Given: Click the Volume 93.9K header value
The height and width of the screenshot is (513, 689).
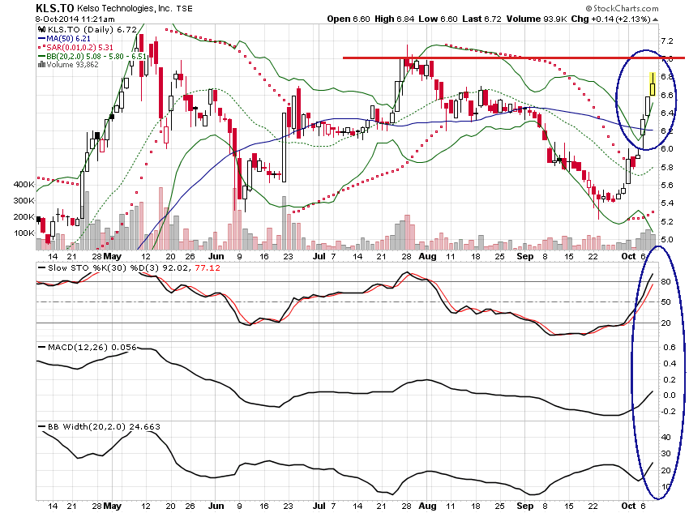Looking at the screenshot, I should coord(537,19).
